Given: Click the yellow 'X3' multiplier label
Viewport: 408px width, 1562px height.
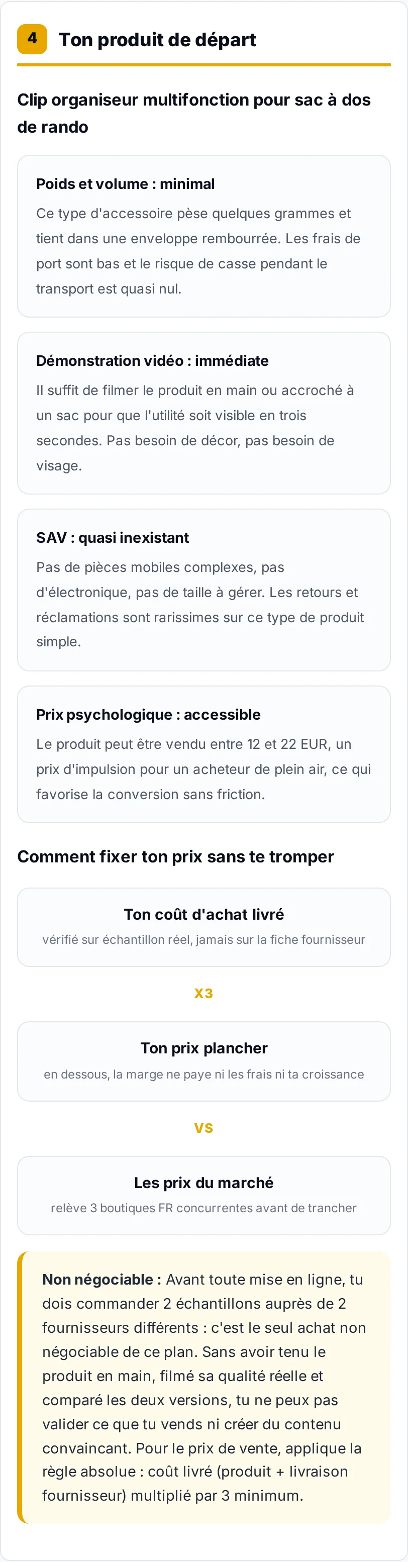Looking at the screenshot, I should click(x=203, y=993).
